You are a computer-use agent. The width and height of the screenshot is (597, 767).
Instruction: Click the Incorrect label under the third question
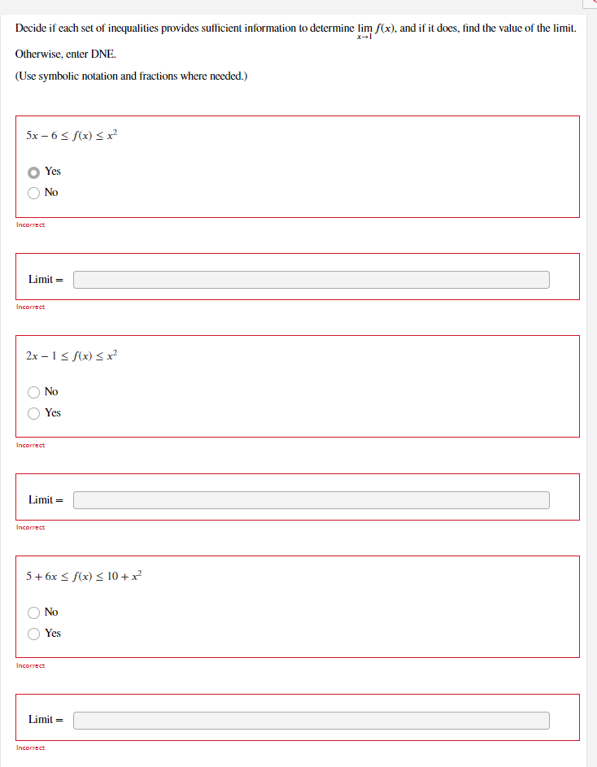click(29, 665)
